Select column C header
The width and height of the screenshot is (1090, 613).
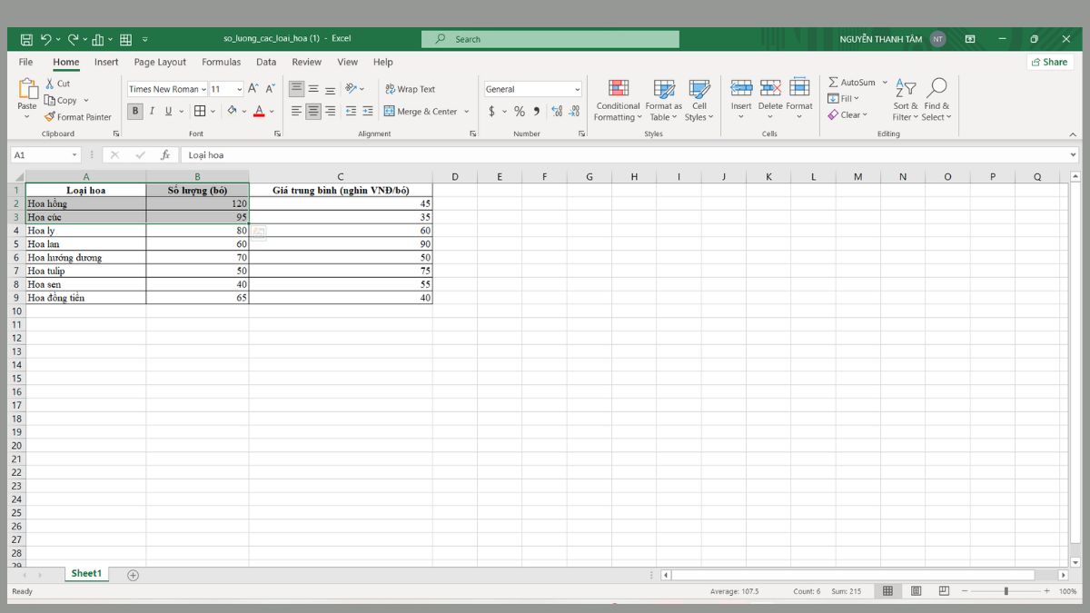pyautogui.click(x=341, y=176)
